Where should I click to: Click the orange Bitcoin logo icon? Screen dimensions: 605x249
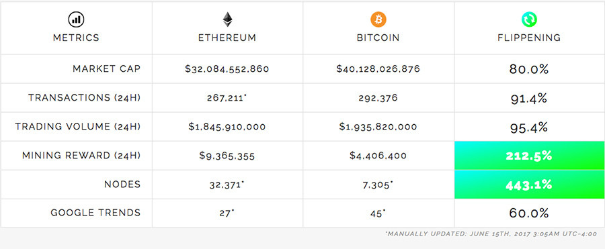click(x=378, y=19)
